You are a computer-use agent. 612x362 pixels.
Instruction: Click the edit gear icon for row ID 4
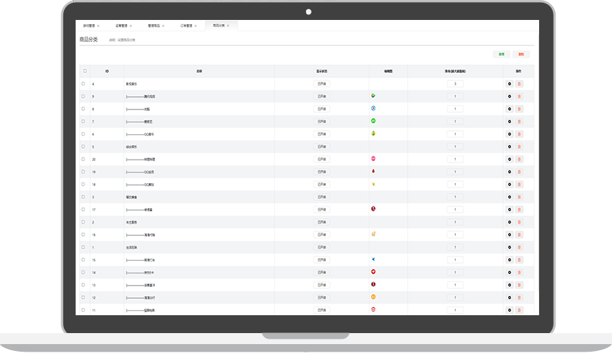(510, 84)
